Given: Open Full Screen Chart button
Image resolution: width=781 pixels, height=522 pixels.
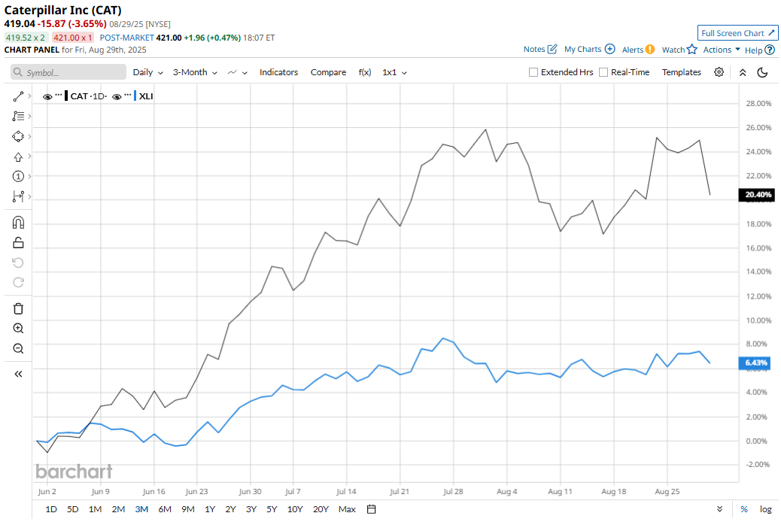Looking at the screenshot, I should pyautogui.click(x=737, y=33).
